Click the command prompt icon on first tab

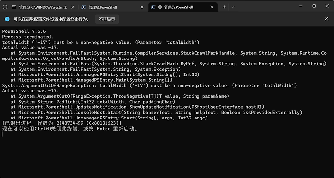(x=14, y=7)
